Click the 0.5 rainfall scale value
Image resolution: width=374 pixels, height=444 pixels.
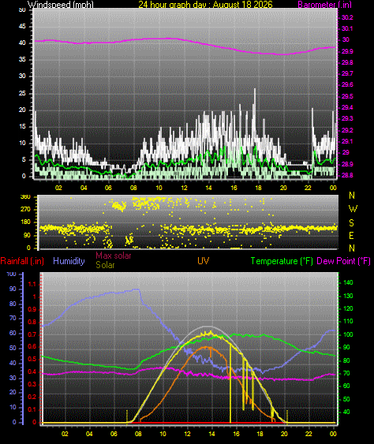point(32,359)
